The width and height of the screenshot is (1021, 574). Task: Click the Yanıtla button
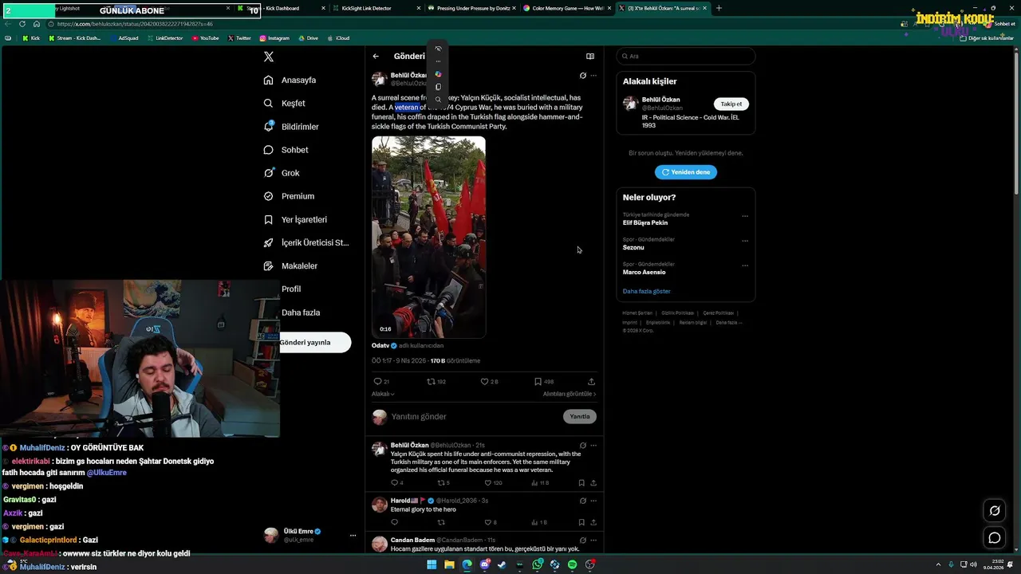pyautogui.click(x=580, y=417)
